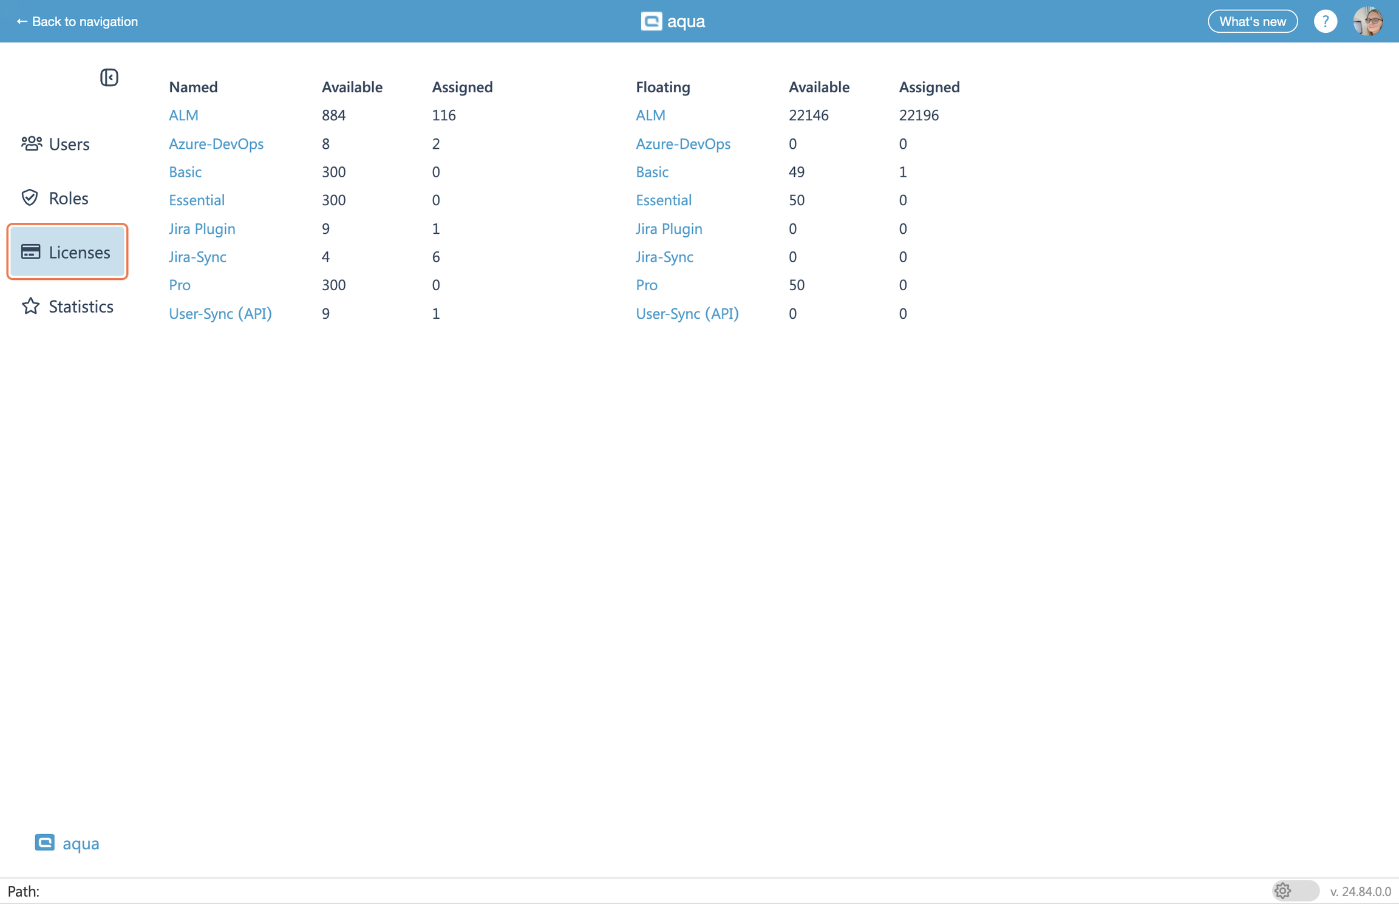Image resolution: width=1399 pixels, height=904 pixels.
Task: Open What's new announcements
Action: pyautogui.click(x=1252, y=22)
